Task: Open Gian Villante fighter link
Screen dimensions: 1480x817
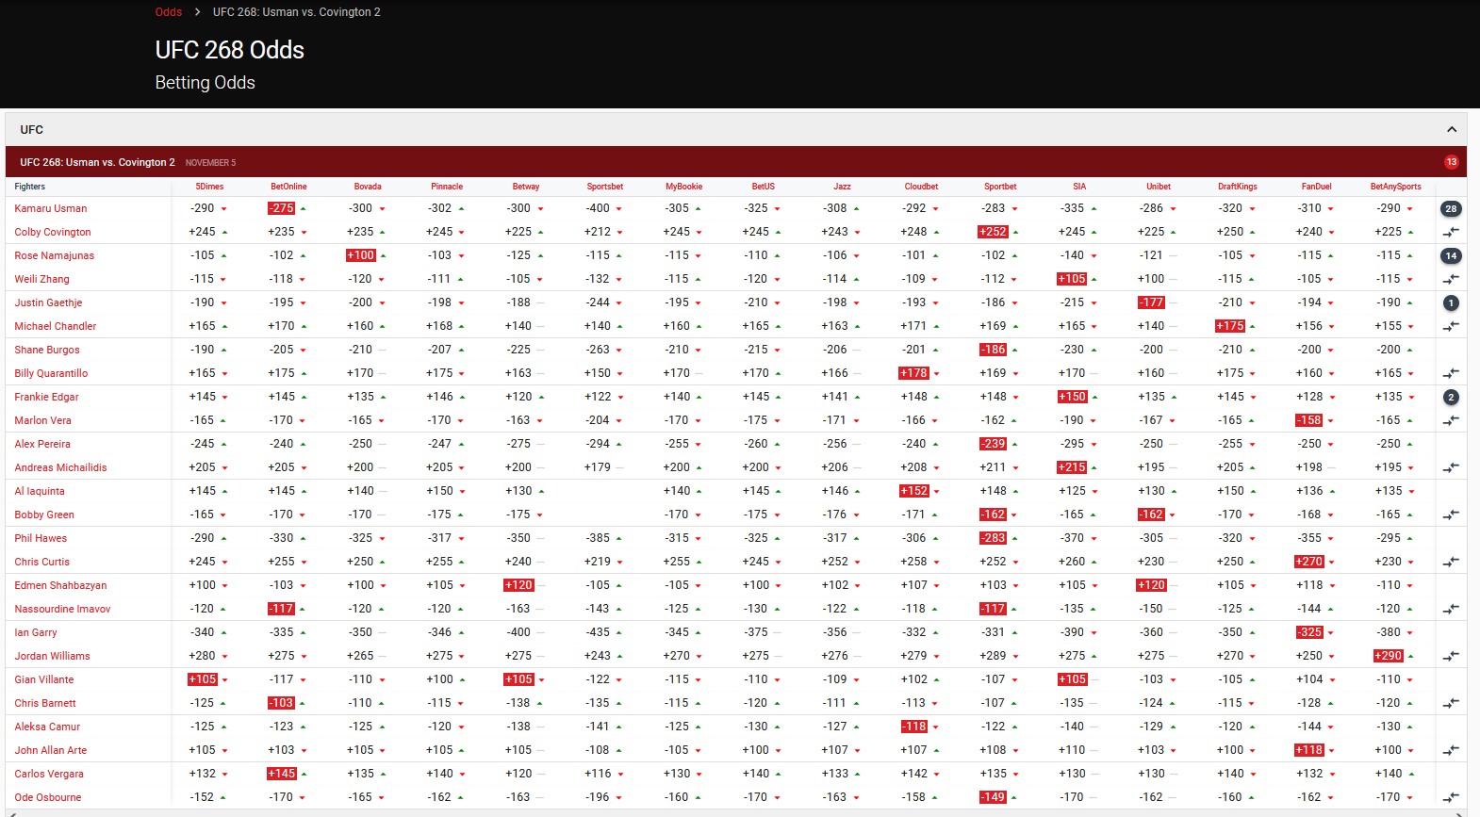Action: coord(44,680)
